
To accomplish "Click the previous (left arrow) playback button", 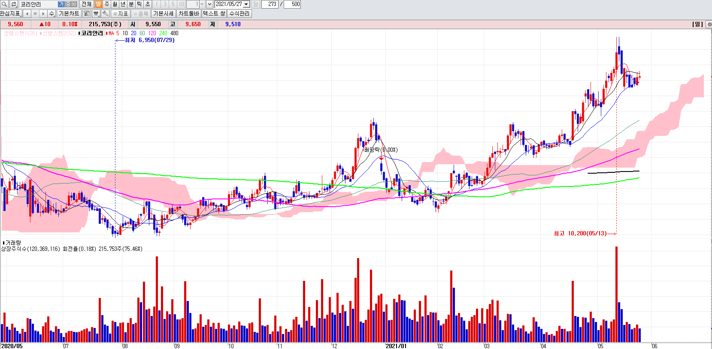I will 27,14.
